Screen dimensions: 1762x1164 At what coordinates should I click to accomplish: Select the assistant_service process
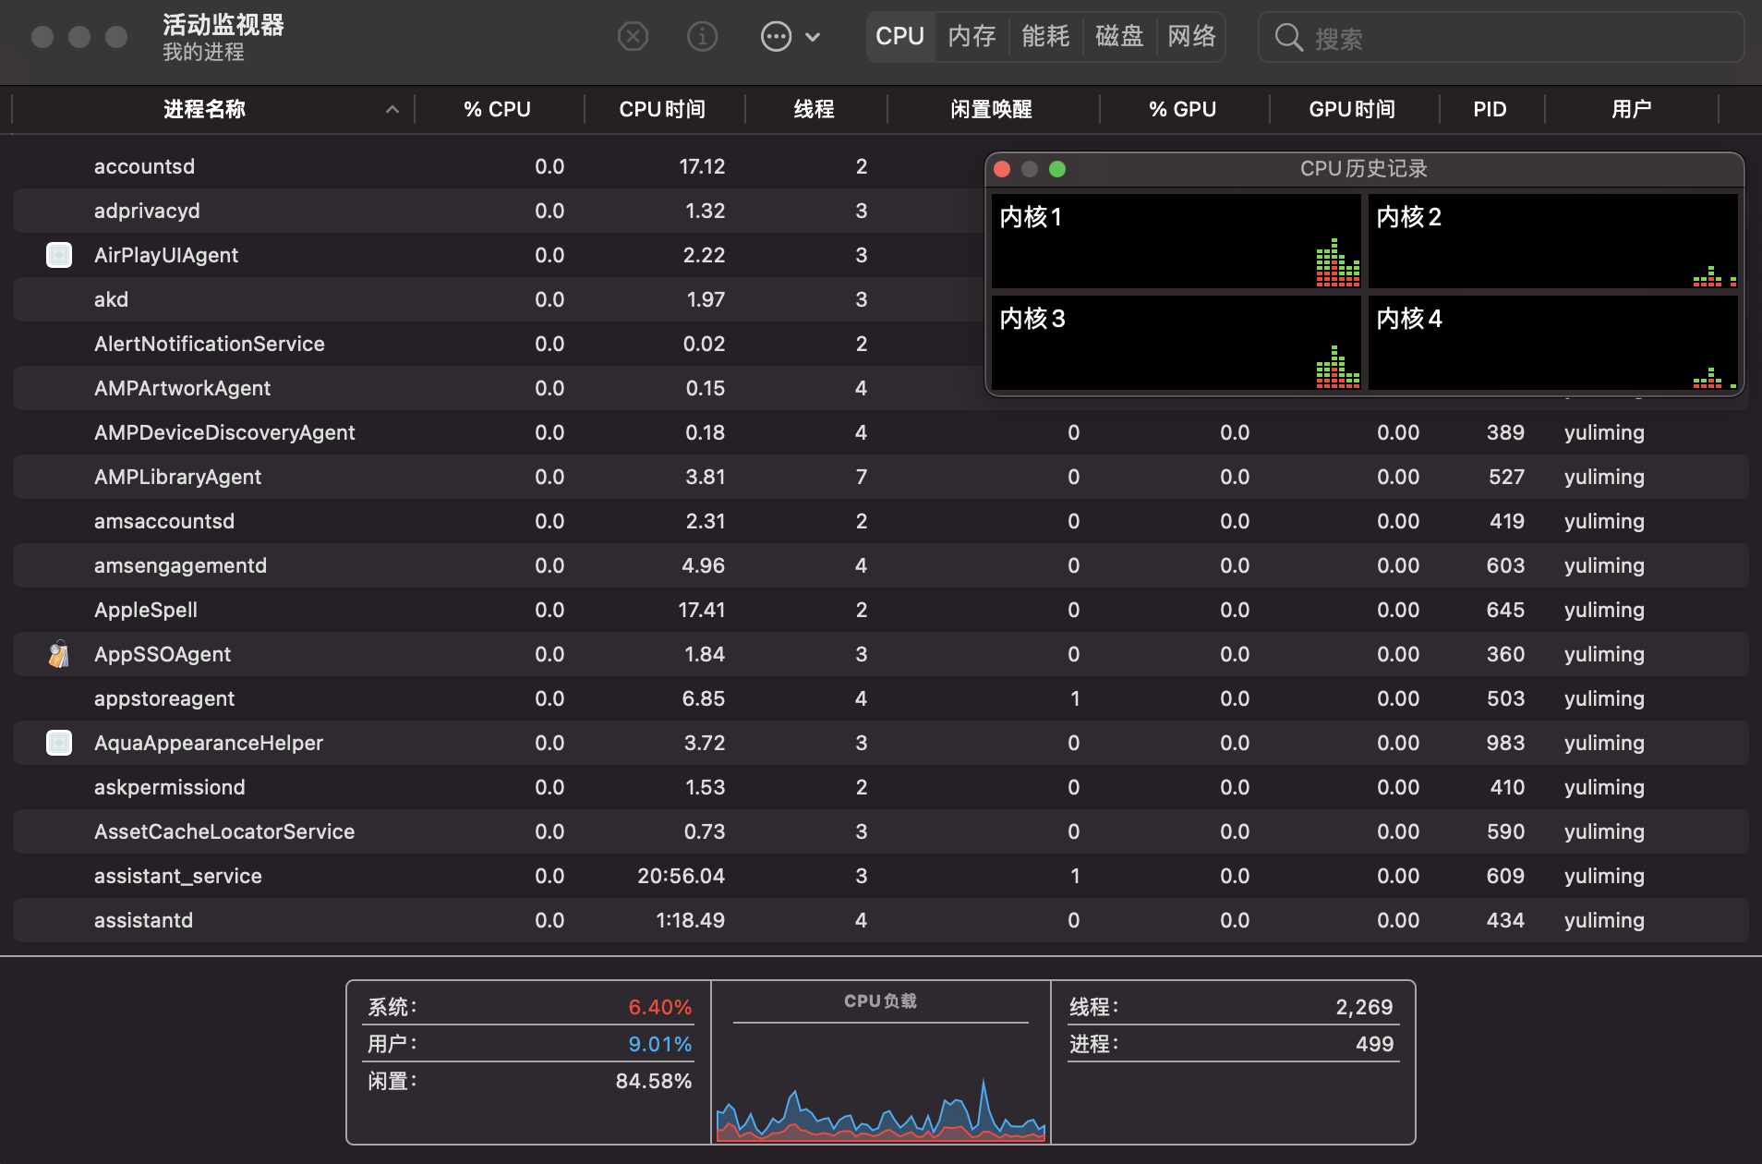(881, 876)
